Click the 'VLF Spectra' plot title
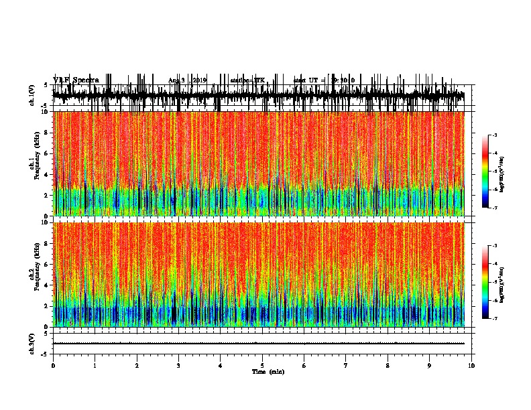 76,80
